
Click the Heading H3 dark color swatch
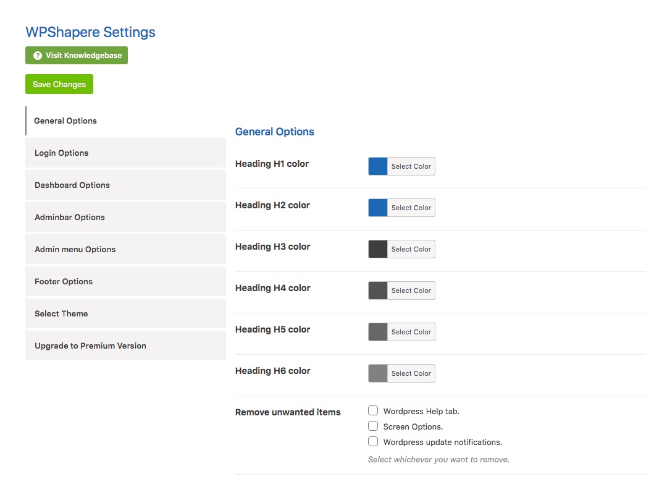(x=378, y=249)
